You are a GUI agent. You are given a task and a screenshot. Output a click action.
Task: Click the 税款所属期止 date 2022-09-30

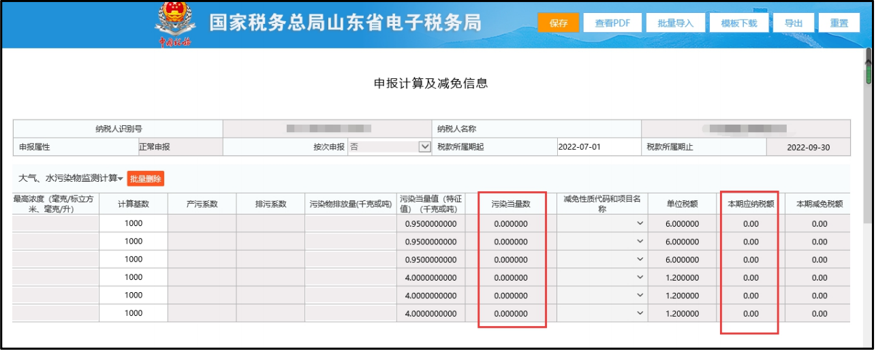pyautogui.click(x=809, y=146)
